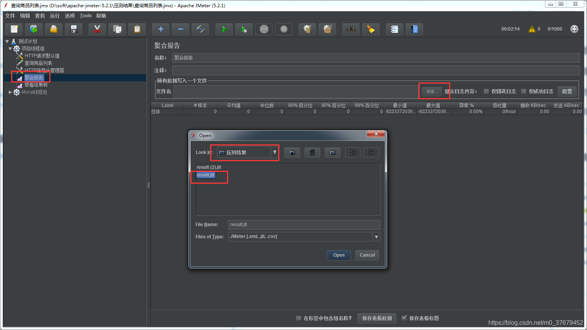This screenshot has width=587, height=330.
Task: Open the 帮助 menu
Action: pyautogui.click(x=101, y=16)
